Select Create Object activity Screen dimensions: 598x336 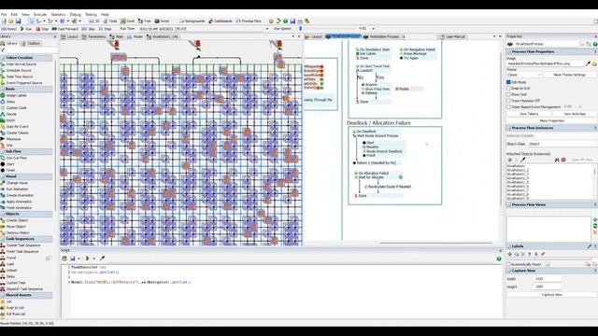[17, 220]
